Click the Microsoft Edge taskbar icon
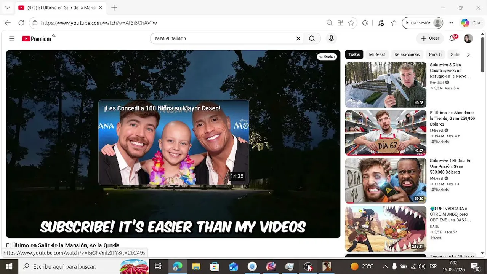Screen dimensions: 487x274 (177, 266)
